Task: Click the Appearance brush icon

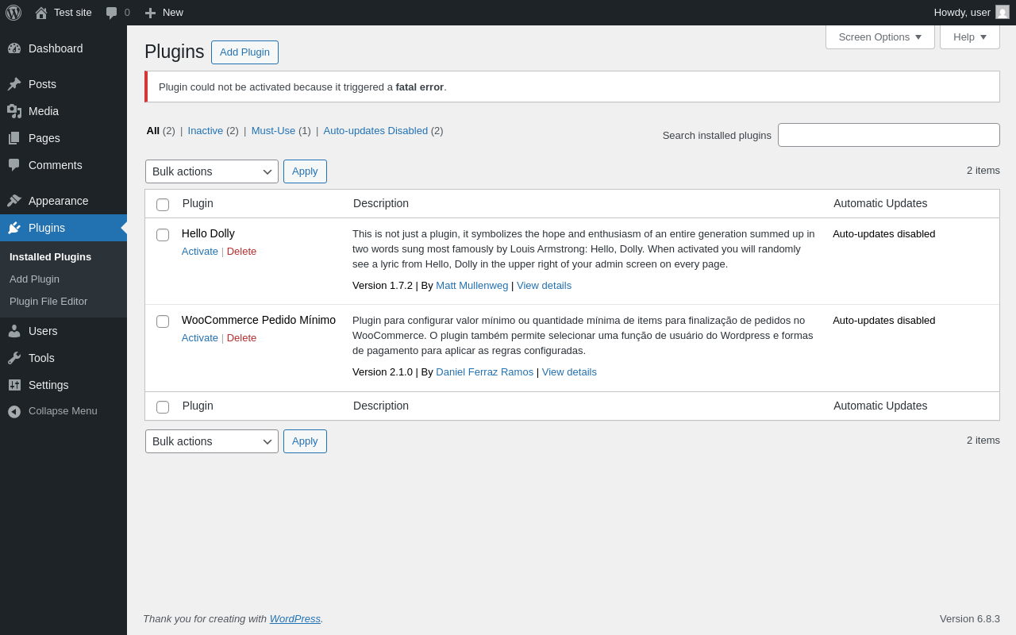Action: pyautogui.click(x=14, y=201)
